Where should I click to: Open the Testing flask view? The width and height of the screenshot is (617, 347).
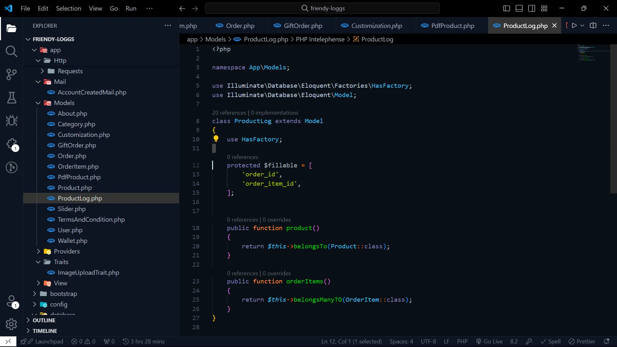click(12, 98)
